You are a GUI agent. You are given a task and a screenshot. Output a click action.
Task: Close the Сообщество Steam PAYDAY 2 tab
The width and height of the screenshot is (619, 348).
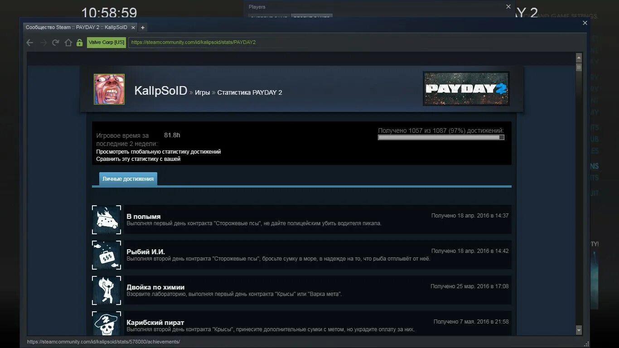click(133, 28)
